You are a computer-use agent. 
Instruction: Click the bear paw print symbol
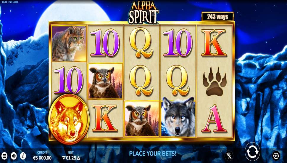click(x=215, y=81)
